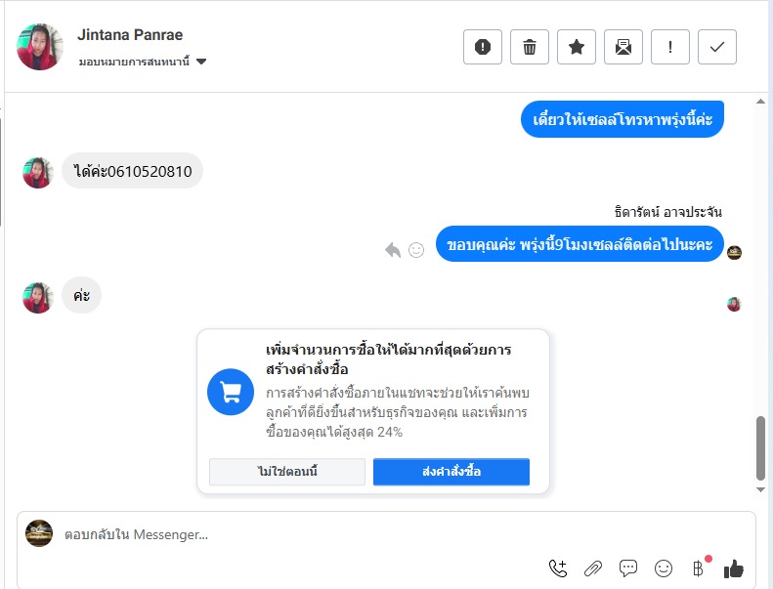Star this conversation as follow-up

pos(577,47)
